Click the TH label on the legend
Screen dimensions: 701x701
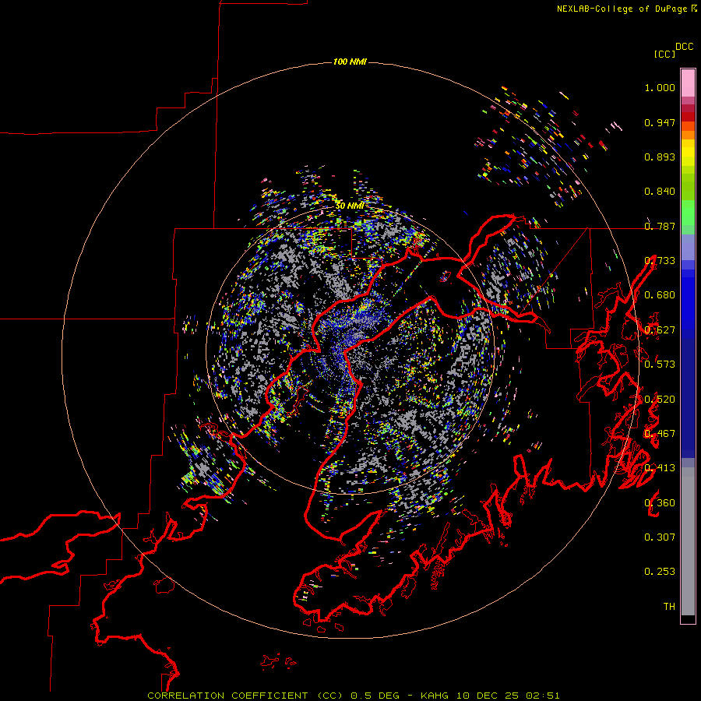(x=669, y=607)
